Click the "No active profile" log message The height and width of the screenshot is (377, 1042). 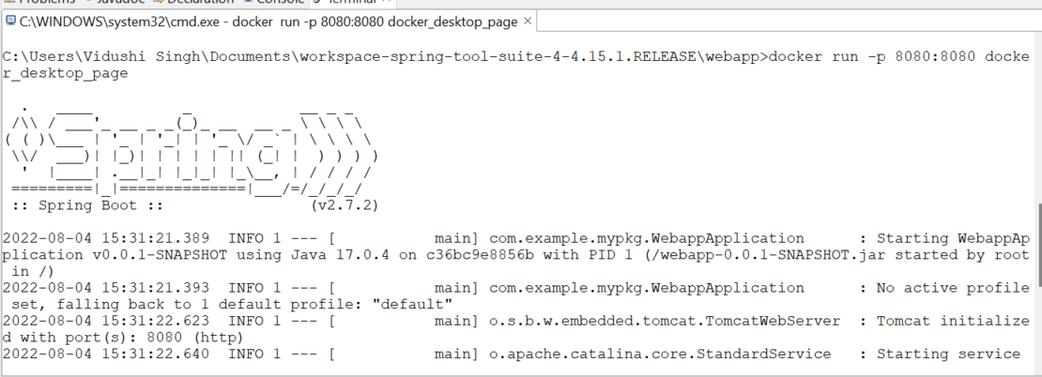(x=952, y=287)
